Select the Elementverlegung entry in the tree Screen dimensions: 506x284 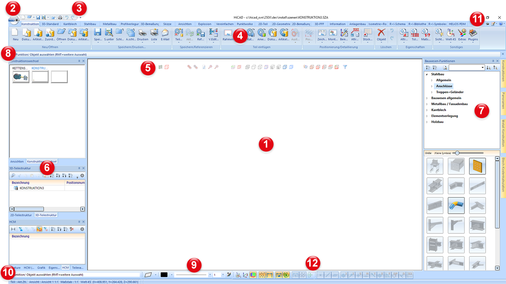click(445, 116)
